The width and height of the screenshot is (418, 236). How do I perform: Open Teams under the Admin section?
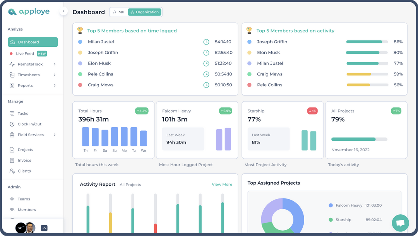click(x=13, y=199)
